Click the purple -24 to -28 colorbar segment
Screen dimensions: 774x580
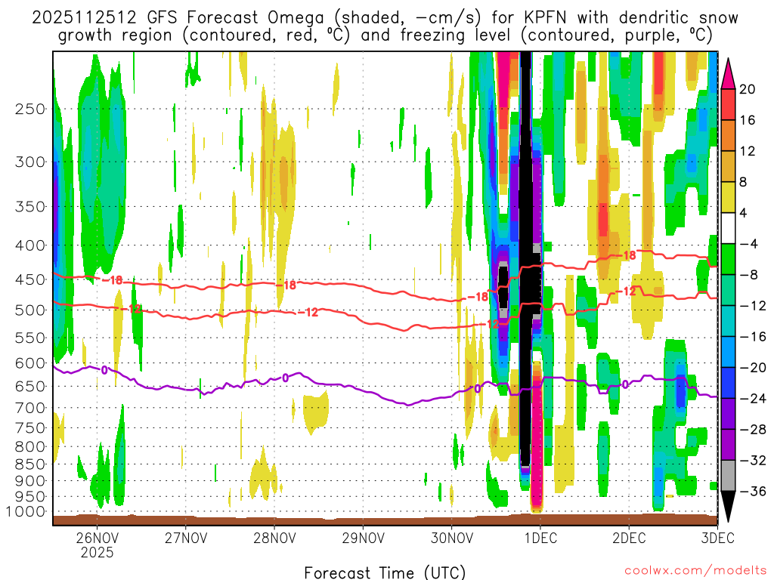tap(728, 414)
